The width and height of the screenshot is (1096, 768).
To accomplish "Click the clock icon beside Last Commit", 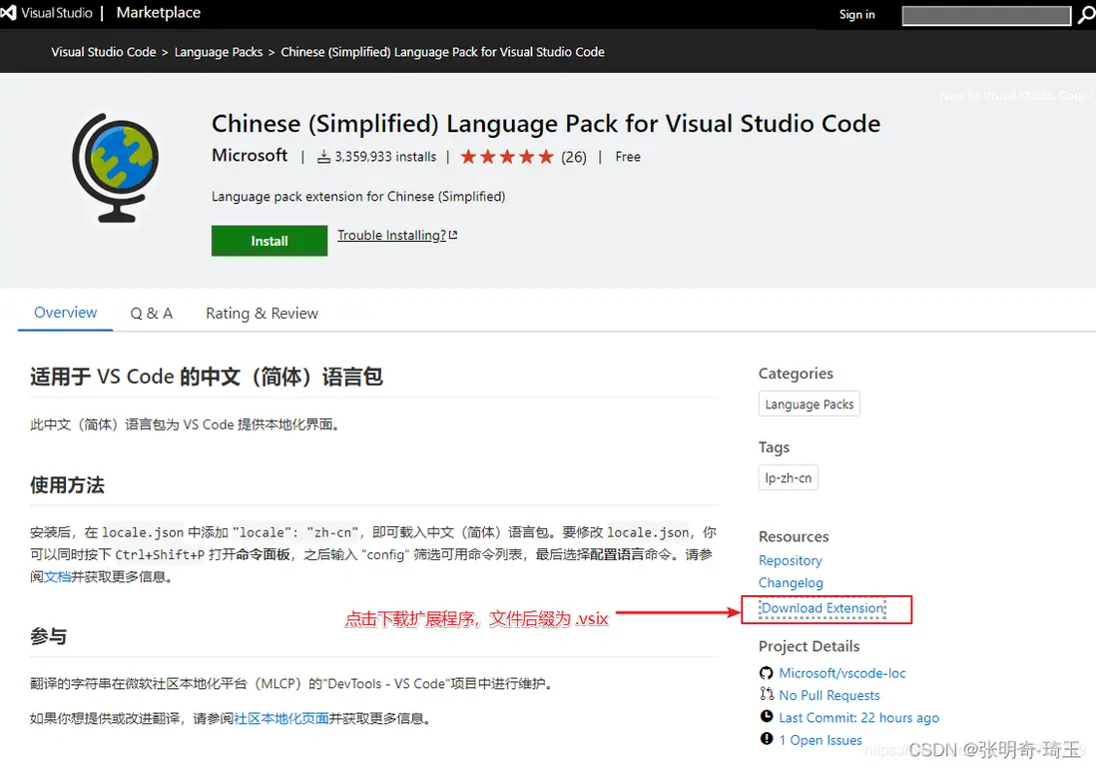I will pos(766,717).
